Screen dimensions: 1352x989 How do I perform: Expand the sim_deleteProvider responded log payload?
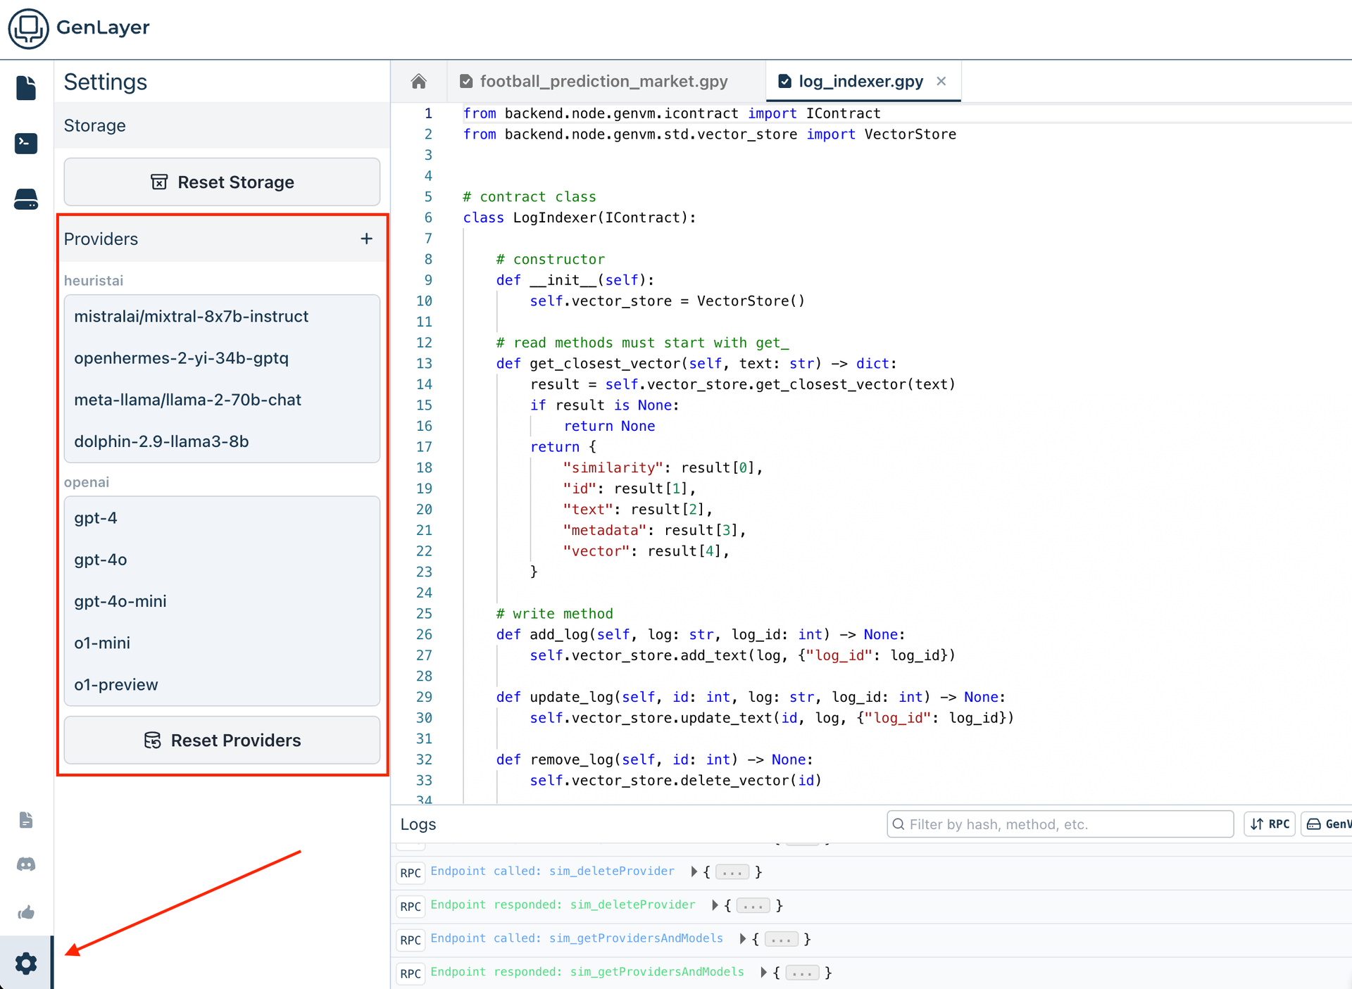point(715,905)
